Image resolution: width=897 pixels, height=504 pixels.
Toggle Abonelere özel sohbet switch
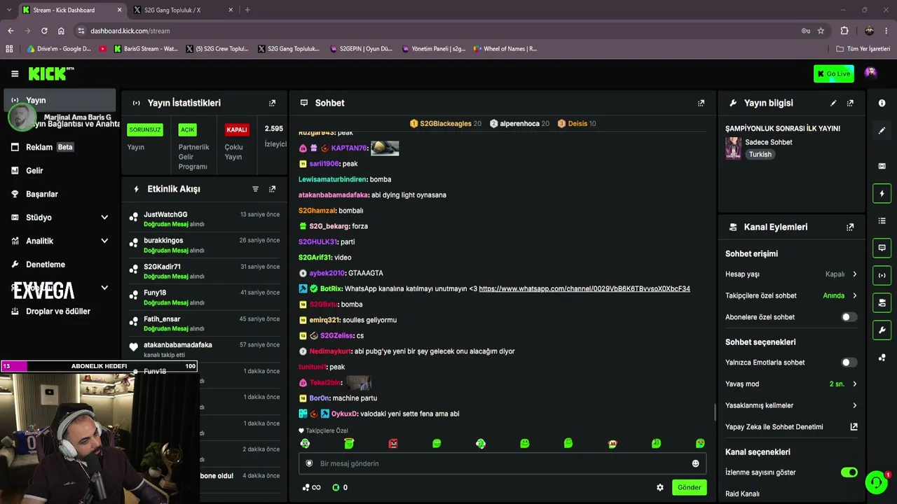coord(849,317)
